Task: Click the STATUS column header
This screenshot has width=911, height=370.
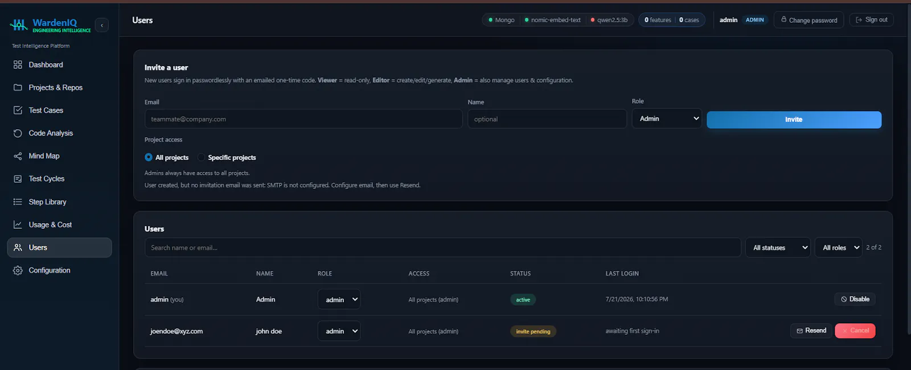Action: click(520, 274)
